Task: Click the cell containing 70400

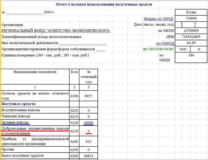Action: tap(183, 49)
